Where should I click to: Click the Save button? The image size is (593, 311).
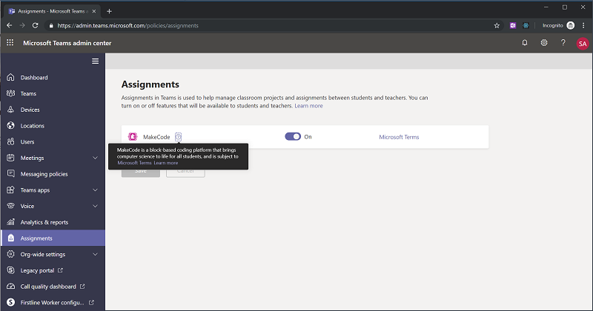(141, 171)
